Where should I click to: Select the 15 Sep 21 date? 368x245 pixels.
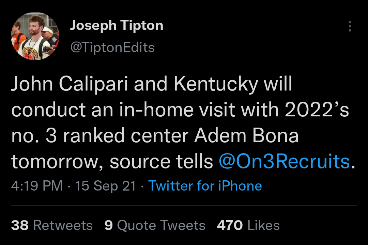point(105,186)
